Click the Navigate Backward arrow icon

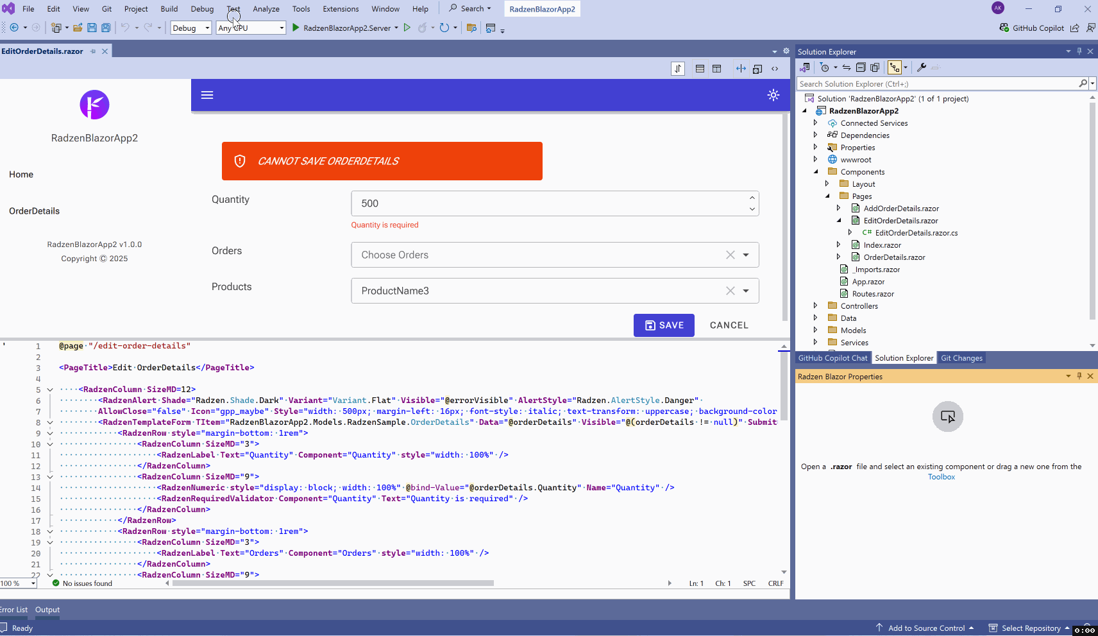(14, 28)
